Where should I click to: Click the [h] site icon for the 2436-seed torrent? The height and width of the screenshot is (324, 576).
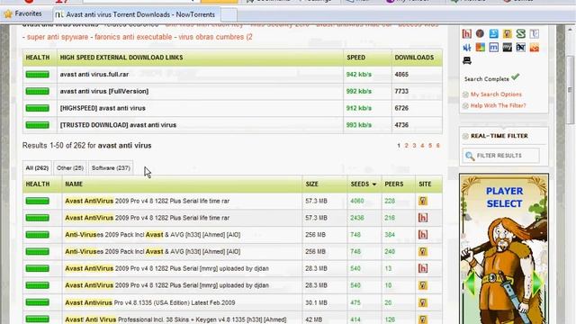click(x=423, y=218)
